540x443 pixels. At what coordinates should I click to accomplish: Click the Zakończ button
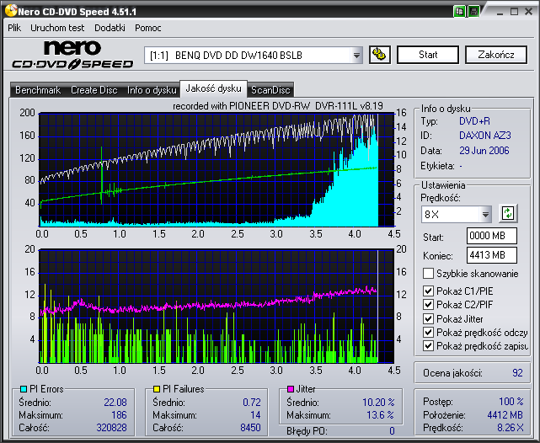coord(496,55)
